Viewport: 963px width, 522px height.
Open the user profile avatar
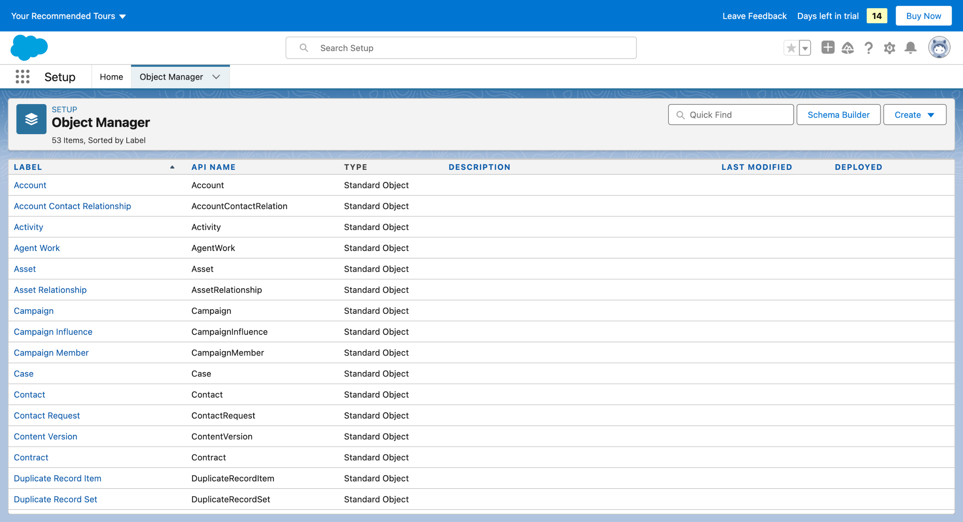pyautogui.click(x=939, y=48)
